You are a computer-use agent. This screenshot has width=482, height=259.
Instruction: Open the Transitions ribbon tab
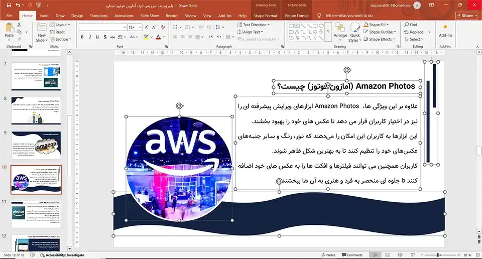point(99,16)
